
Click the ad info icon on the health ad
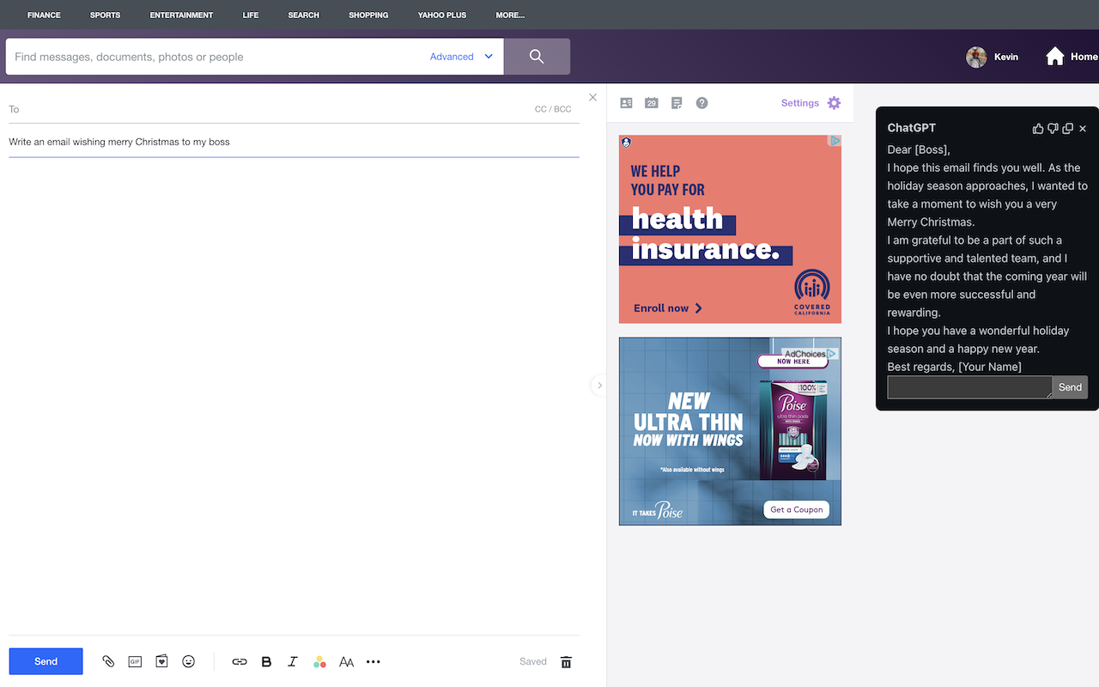click(x=835, y=141)
